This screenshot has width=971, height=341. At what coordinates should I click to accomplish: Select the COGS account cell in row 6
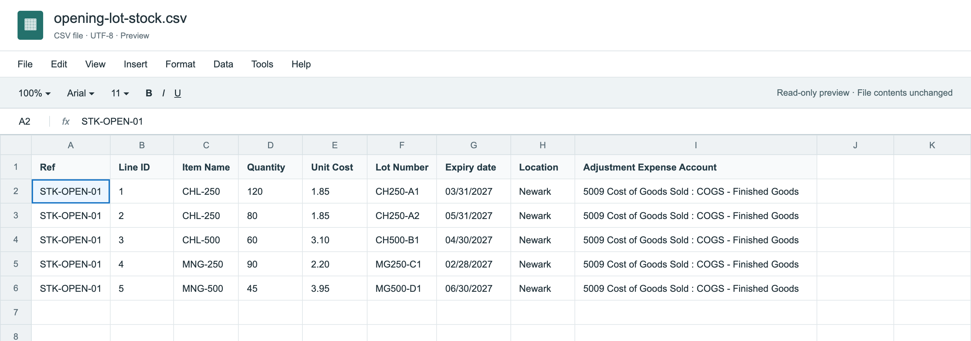(696, 288)
